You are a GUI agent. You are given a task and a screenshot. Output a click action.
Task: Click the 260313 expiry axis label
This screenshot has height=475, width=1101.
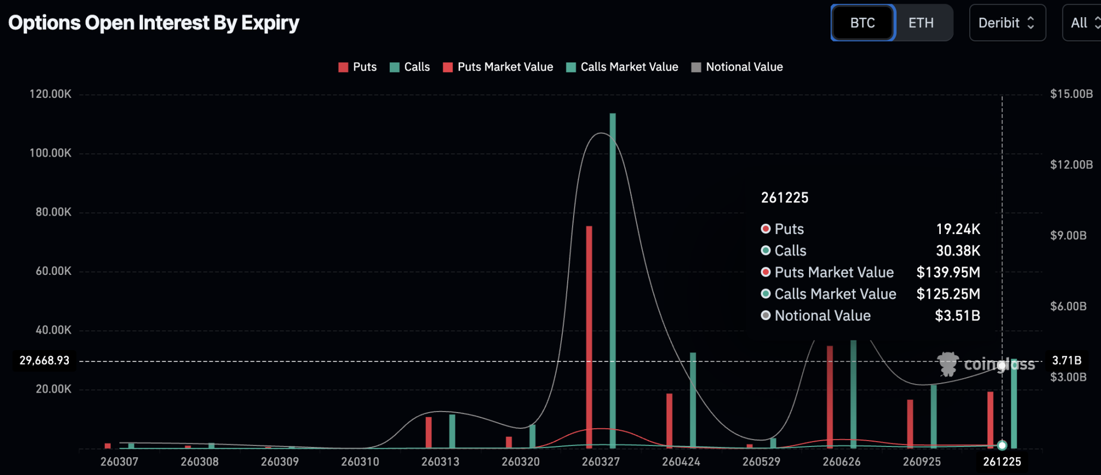(440, 462)
